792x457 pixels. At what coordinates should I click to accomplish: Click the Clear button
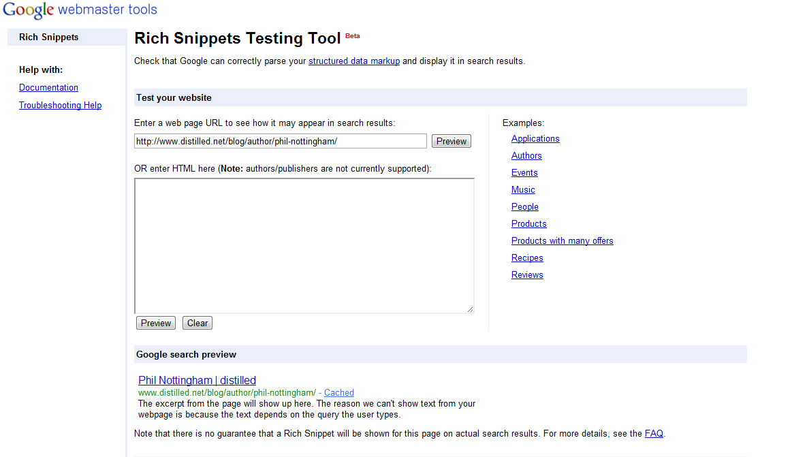tap(197, 324)
